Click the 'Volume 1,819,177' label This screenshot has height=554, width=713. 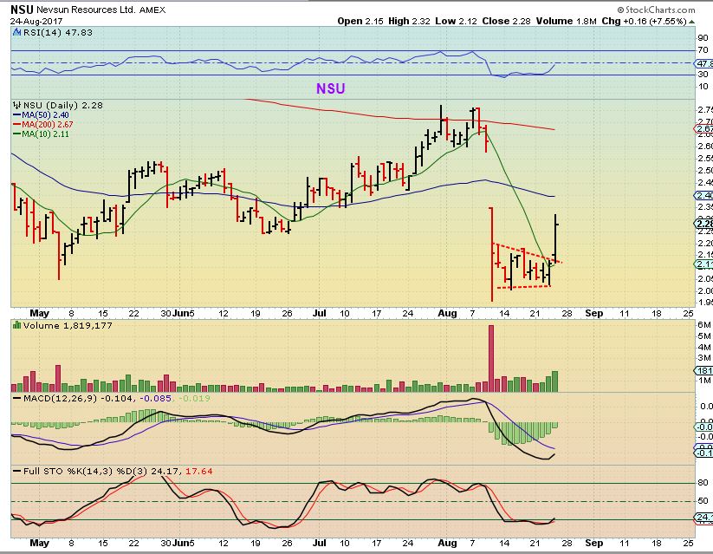click(68, 325)
